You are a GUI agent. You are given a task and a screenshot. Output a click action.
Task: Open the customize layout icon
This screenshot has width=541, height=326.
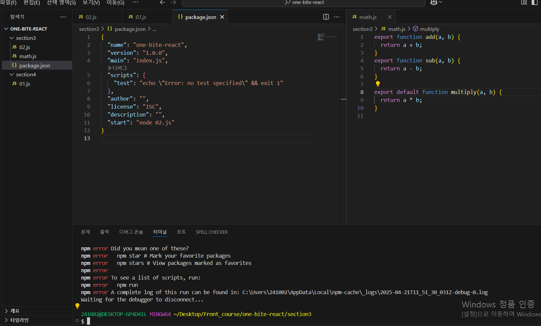click(x=524, y=2)
